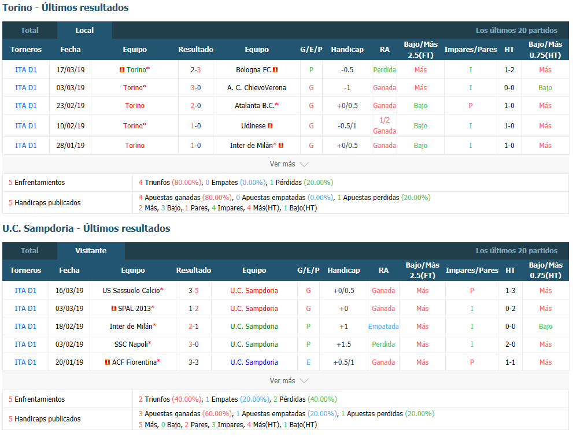This screenshot has width=573, height=437.
Task: Open ITA D1 link in the Sampdoria 16/03/19 row
Action: (x=25, y=291)
